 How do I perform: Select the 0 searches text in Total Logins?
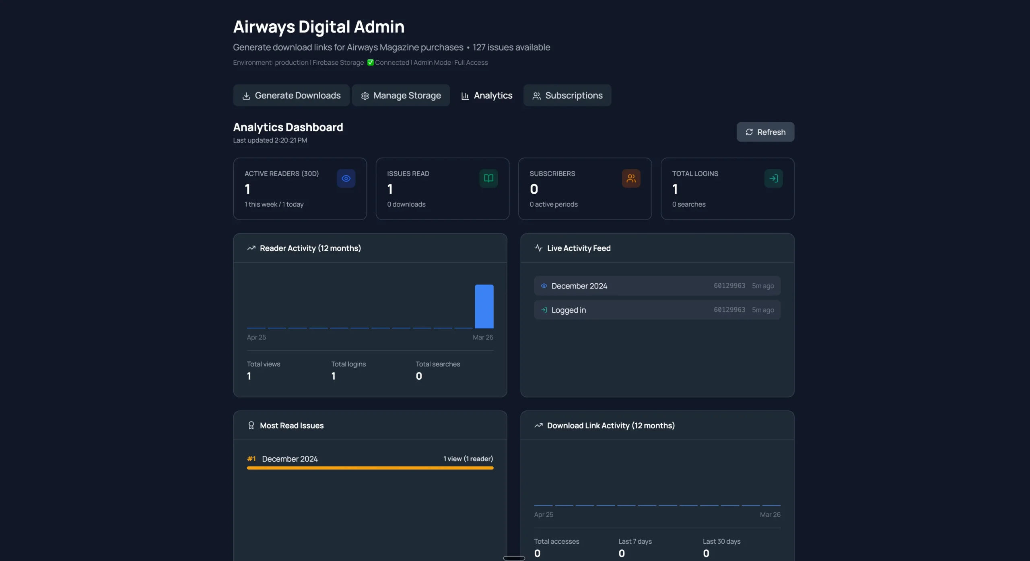(689, 204)
